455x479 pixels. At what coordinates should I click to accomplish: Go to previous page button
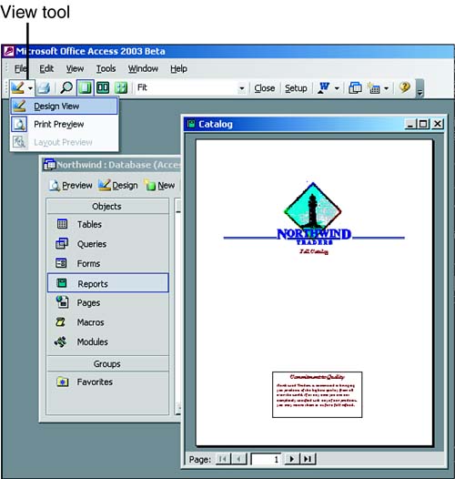(x=238, y=459)
